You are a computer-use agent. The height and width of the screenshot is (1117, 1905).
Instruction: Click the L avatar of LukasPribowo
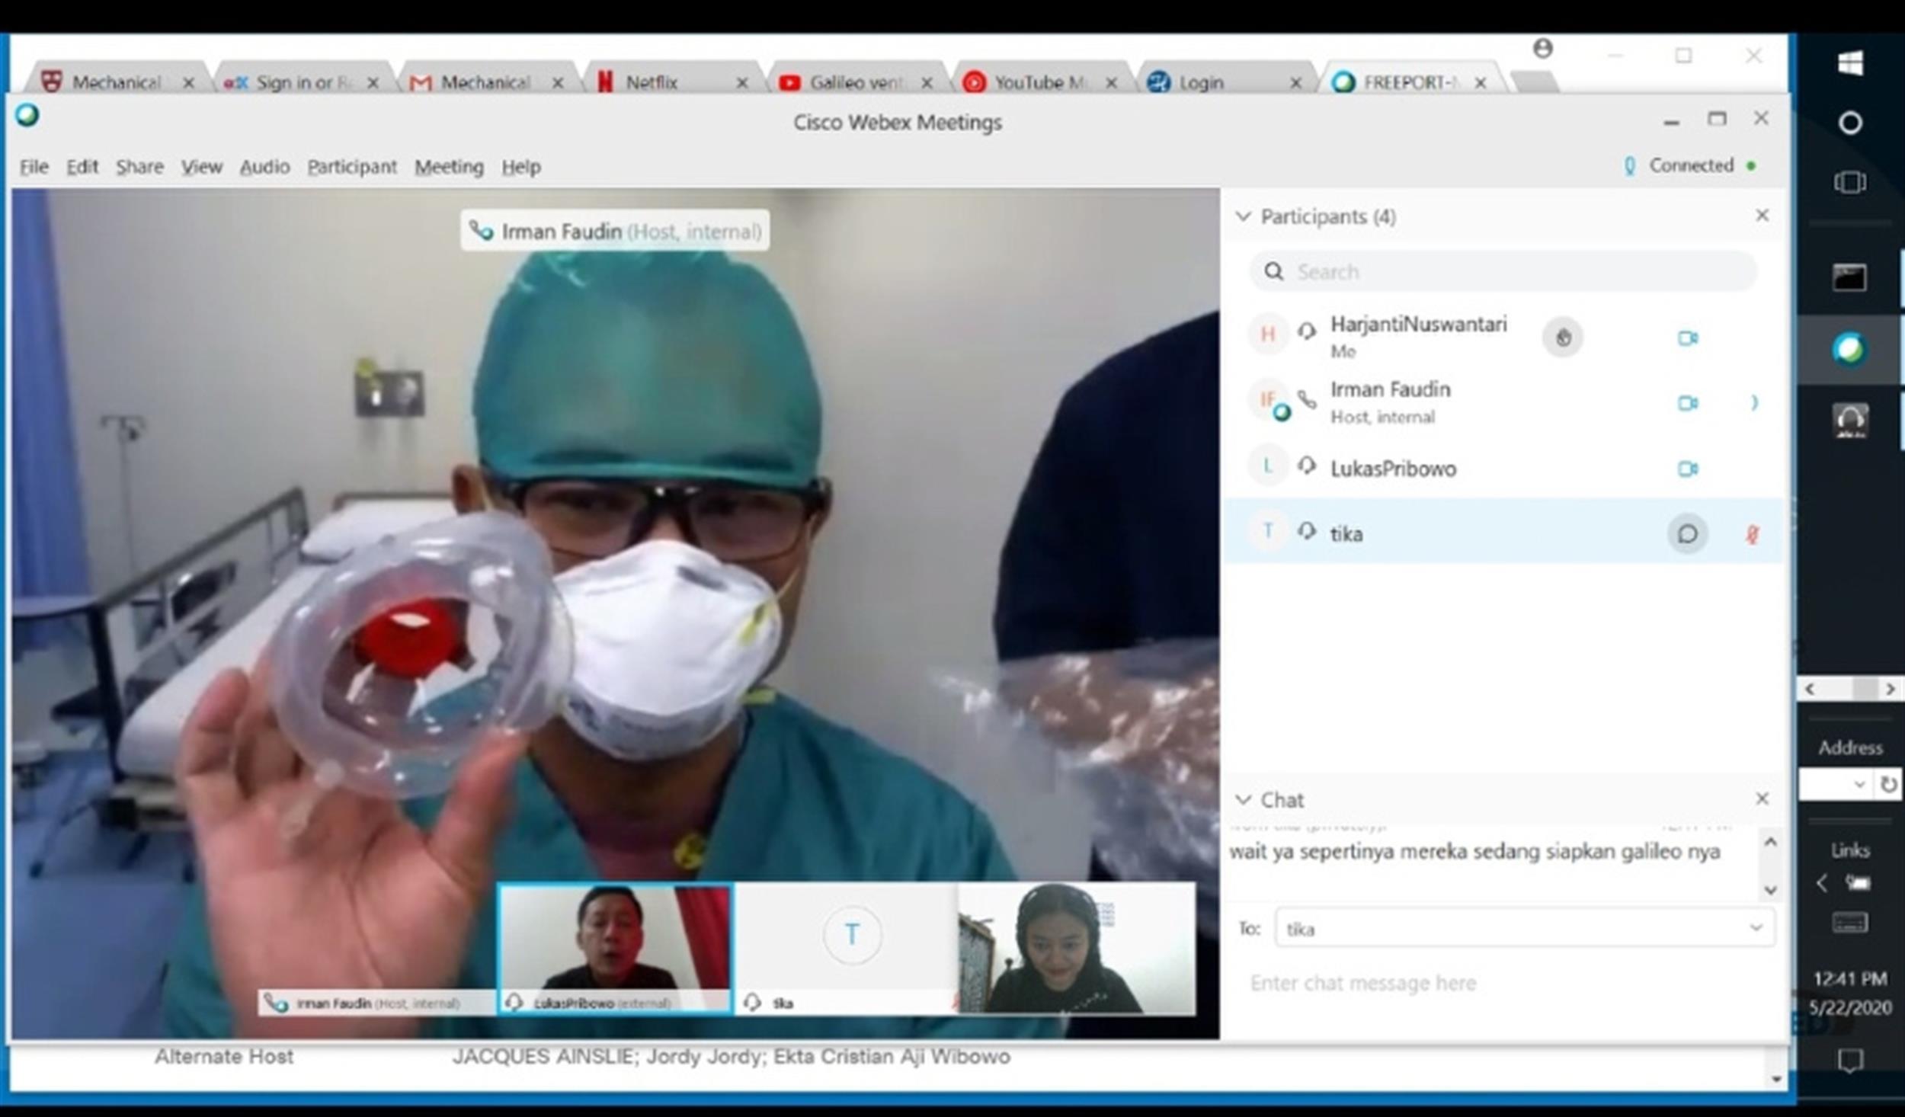[x=1267, y=465]
